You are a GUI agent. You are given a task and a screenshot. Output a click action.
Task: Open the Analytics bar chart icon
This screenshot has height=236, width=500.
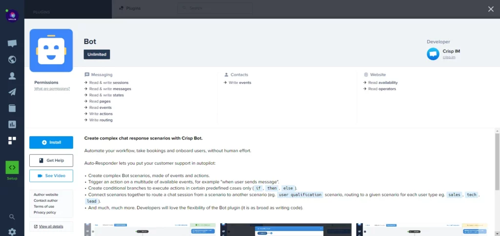[12, 124]
